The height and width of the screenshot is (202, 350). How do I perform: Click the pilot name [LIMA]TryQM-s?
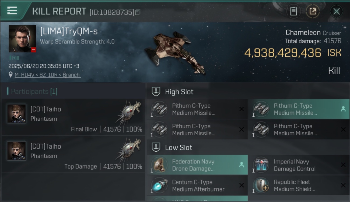[x=69, y=32]
